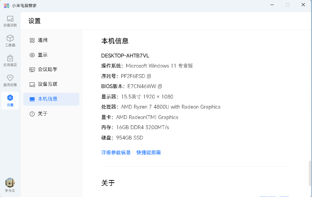Copy the serial number PF2F6ESD icon
Screen dimensions: 312x197
149,76
